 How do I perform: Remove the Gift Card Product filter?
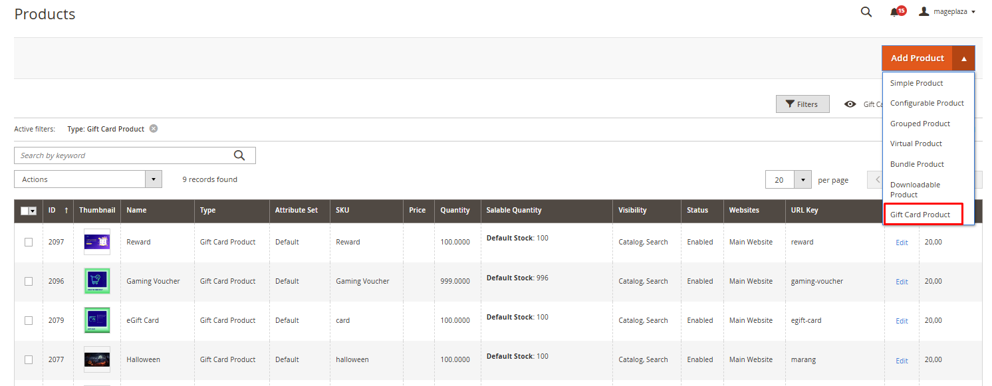[154, 129]
